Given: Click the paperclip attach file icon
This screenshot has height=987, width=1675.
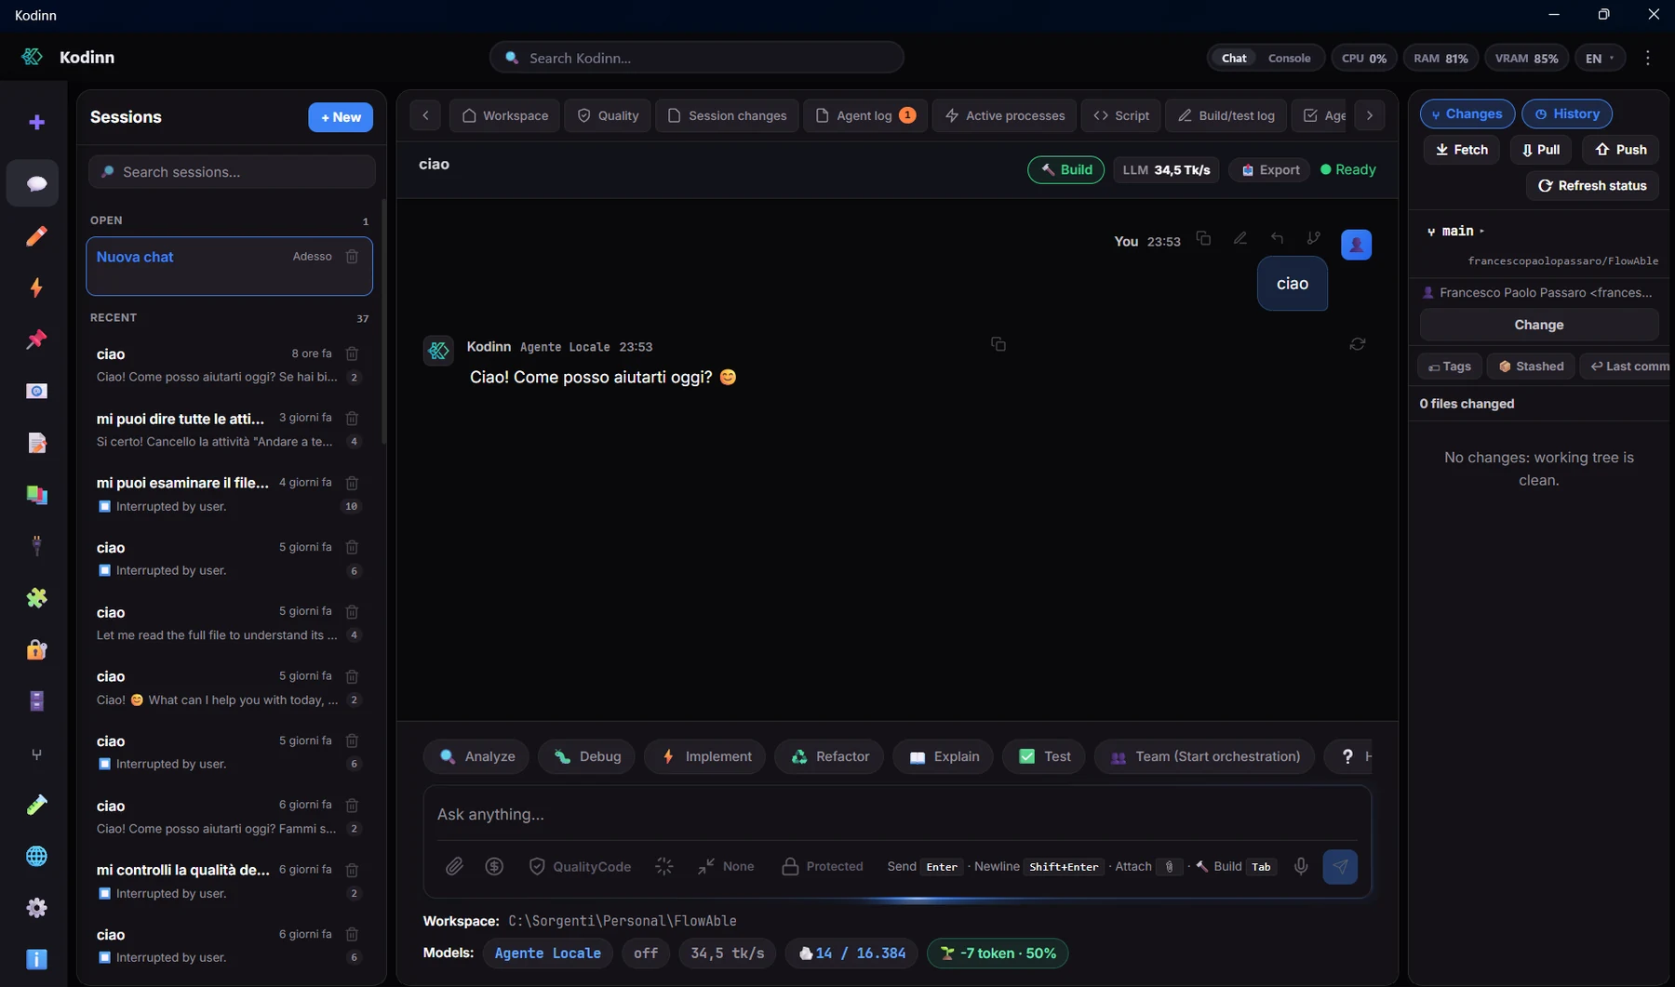Looking at the screenshot, I should pyautogui.click(x=454, y=866).
